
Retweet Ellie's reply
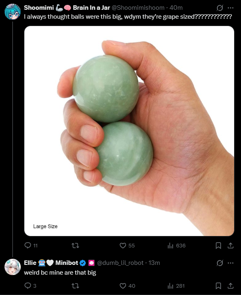point(75,286)
